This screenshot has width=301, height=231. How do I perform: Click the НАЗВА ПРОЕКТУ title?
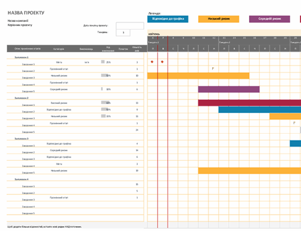(x=26, y=13)
